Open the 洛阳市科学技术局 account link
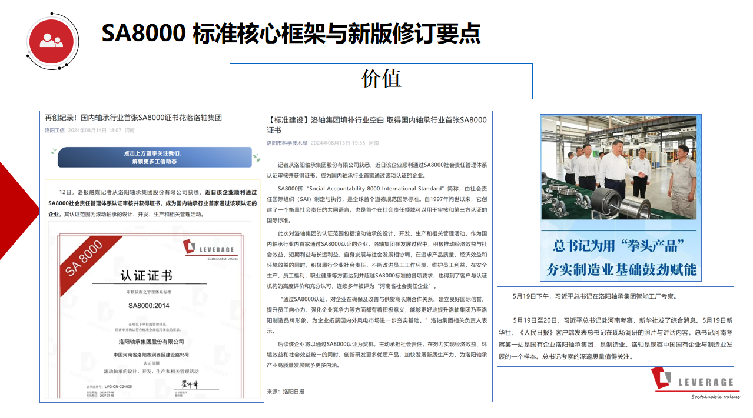This screenshot has height=418, width=753. click(287, 143)
